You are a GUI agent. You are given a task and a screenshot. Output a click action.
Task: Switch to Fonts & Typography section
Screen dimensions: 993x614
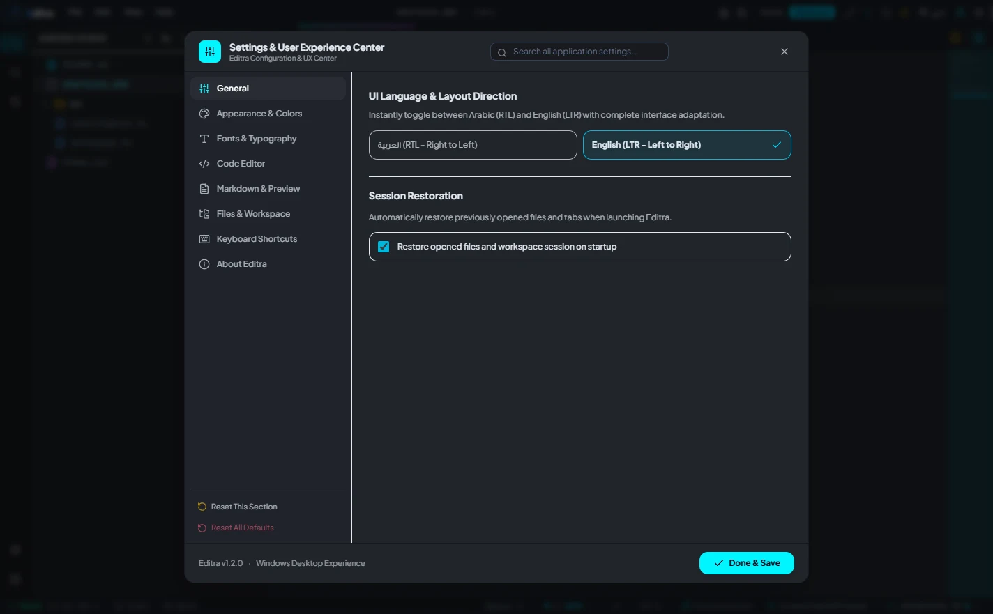pyautogui.click(x=268, y=139)
